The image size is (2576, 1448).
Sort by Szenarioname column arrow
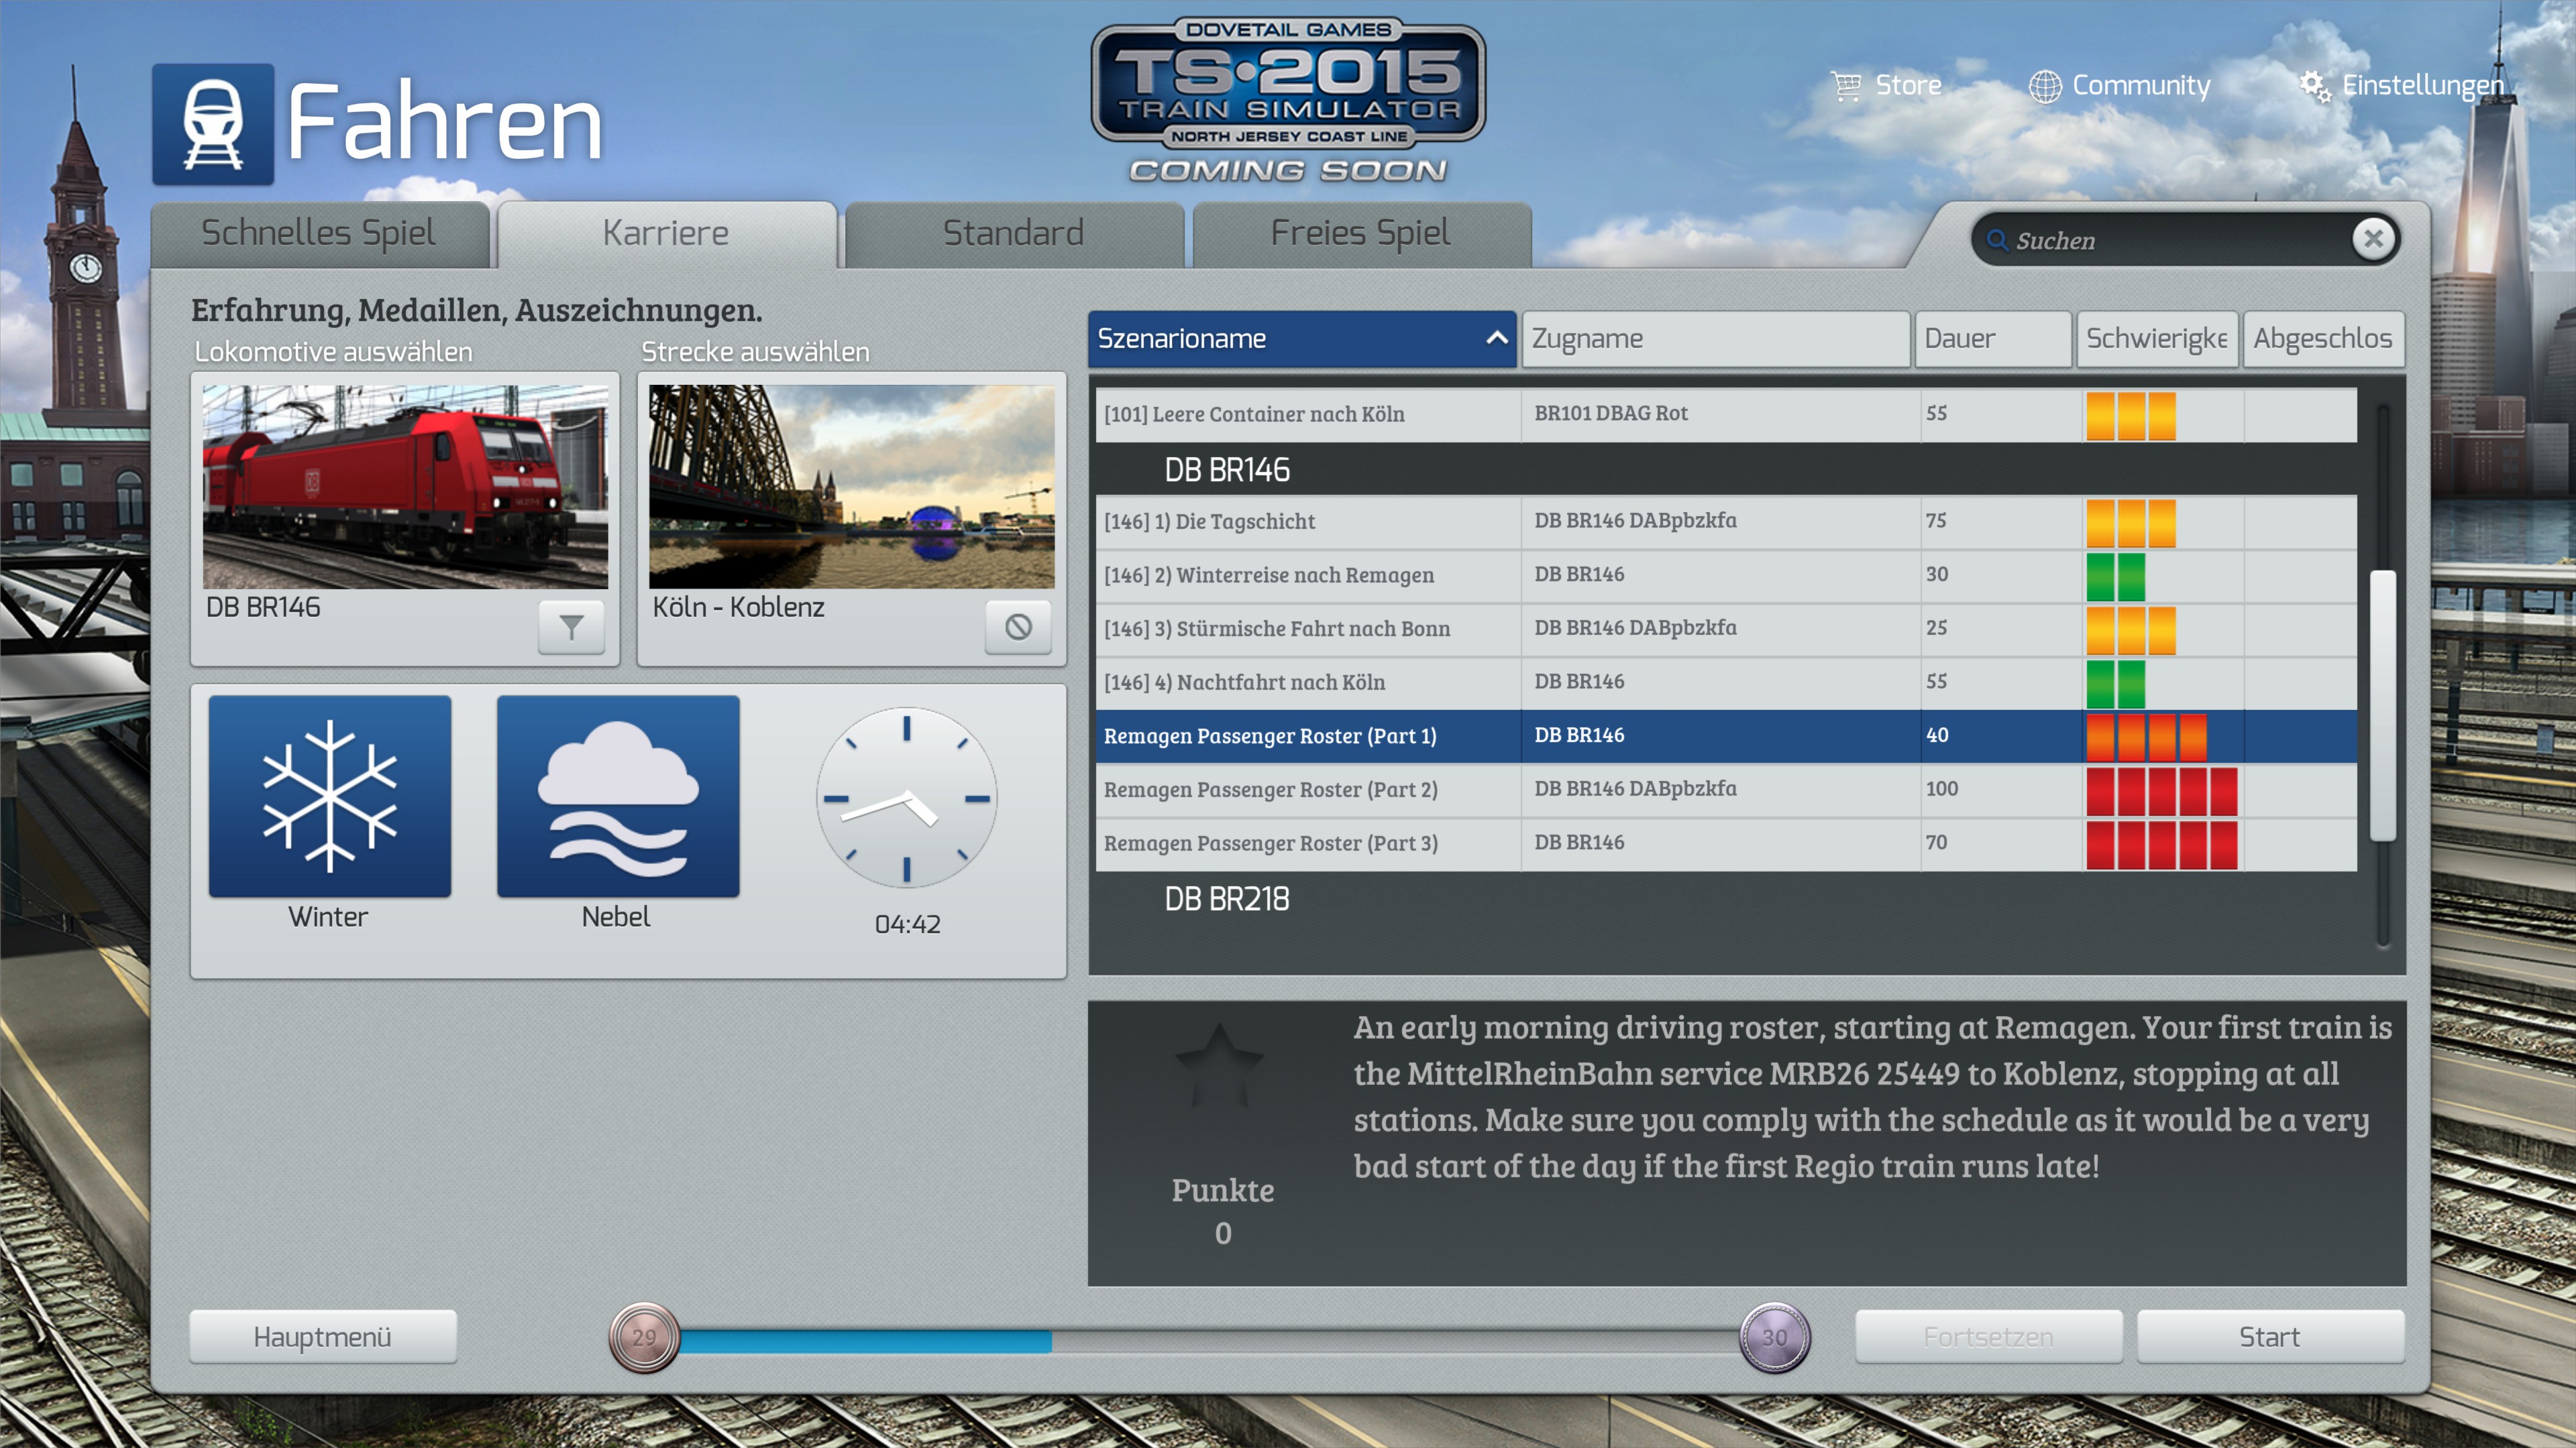point(1496,339)
